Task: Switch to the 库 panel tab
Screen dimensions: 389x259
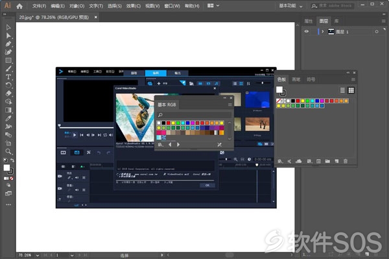Action: tap(336, 21)
